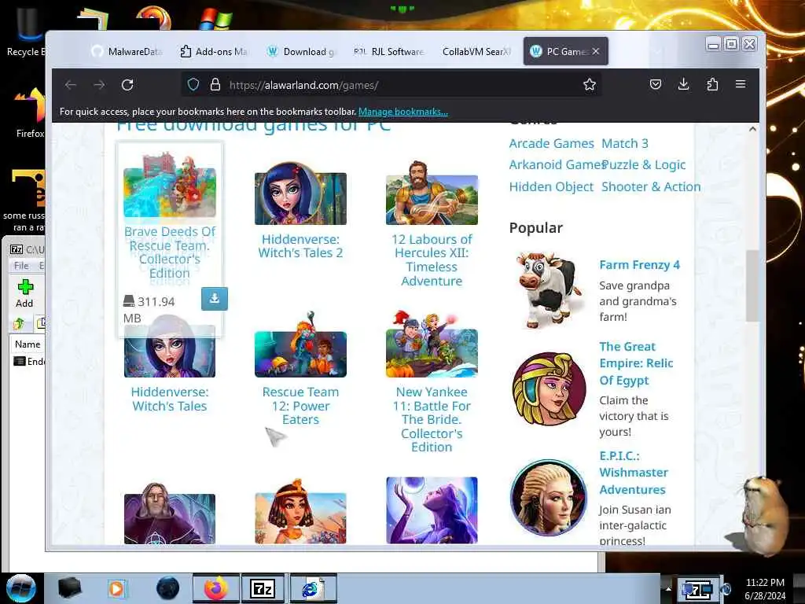
Task: Click Add button in 7-Zip window
Action: pyautogui.click(x=24, y=294)
